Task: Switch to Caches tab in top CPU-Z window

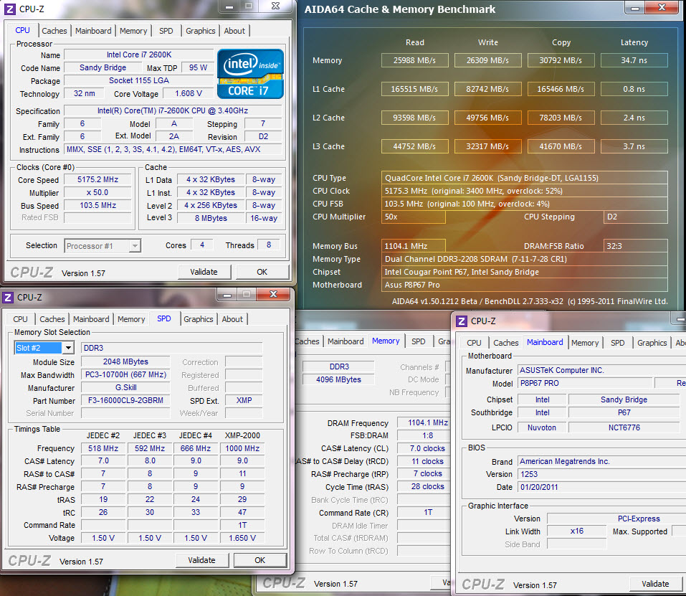Action: [x=54, y=31]
